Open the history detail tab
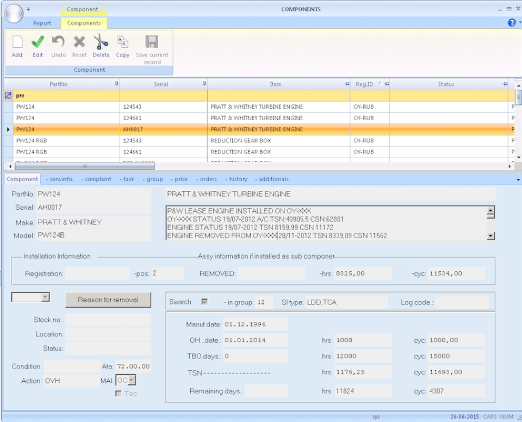 click(x=237, y=179)
